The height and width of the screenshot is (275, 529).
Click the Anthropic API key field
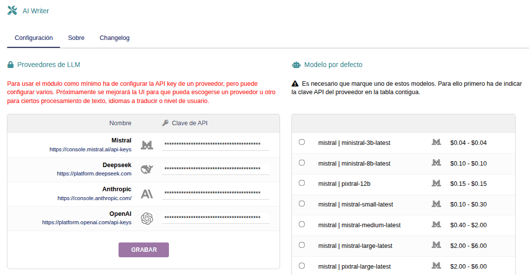point(215,193)
